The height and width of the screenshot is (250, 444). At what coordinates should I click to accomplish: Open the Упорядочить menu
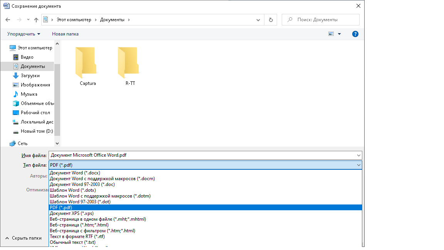coord(24,34)
